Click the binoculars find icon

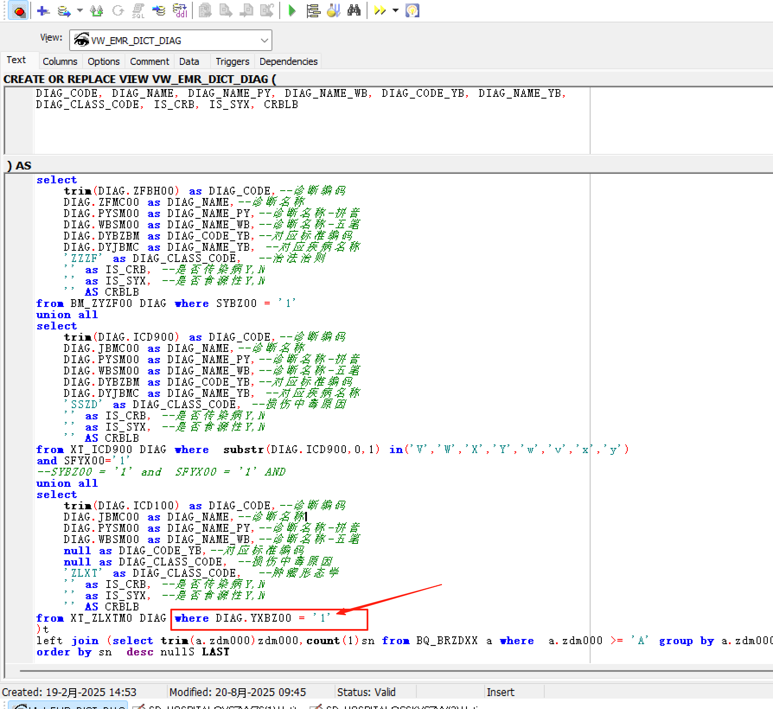pos(354,11)
